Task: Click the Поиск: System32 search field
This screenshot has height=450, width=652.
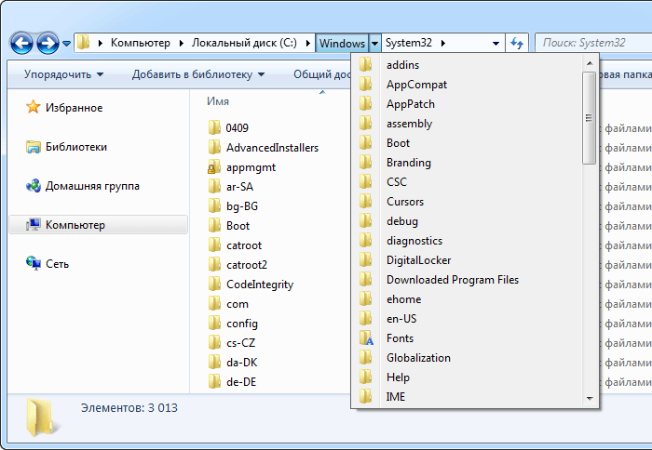Action: pyautogui.click(x=593, y=43)
